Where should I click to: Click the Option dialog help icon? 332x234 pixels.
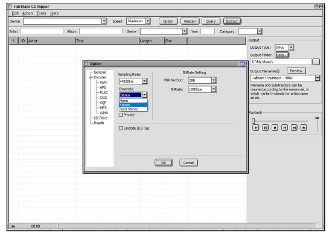(243, 64)
